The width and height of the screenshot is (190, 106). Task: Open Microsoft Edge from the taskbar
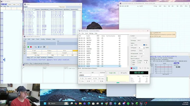pyautogui.click(x=89, y=103)
